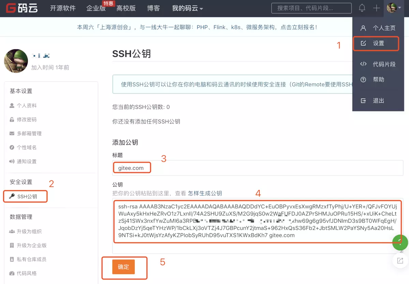Screen dimensions: 409x284
Task: Expand the 我的码云 dropdown
Action: pyautogui.click(x=187, y=8)
